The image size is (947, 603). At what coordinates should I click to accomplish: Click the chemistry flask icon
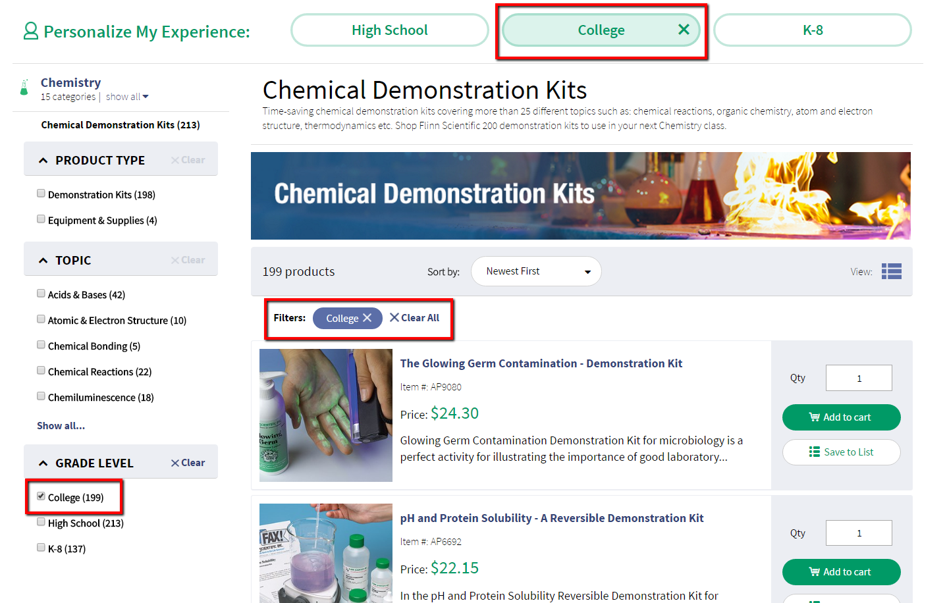[x=24, y=88]
